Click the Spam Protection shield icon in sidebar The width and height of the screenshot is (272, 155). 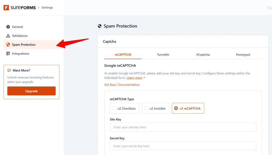(x=8, y=45)
